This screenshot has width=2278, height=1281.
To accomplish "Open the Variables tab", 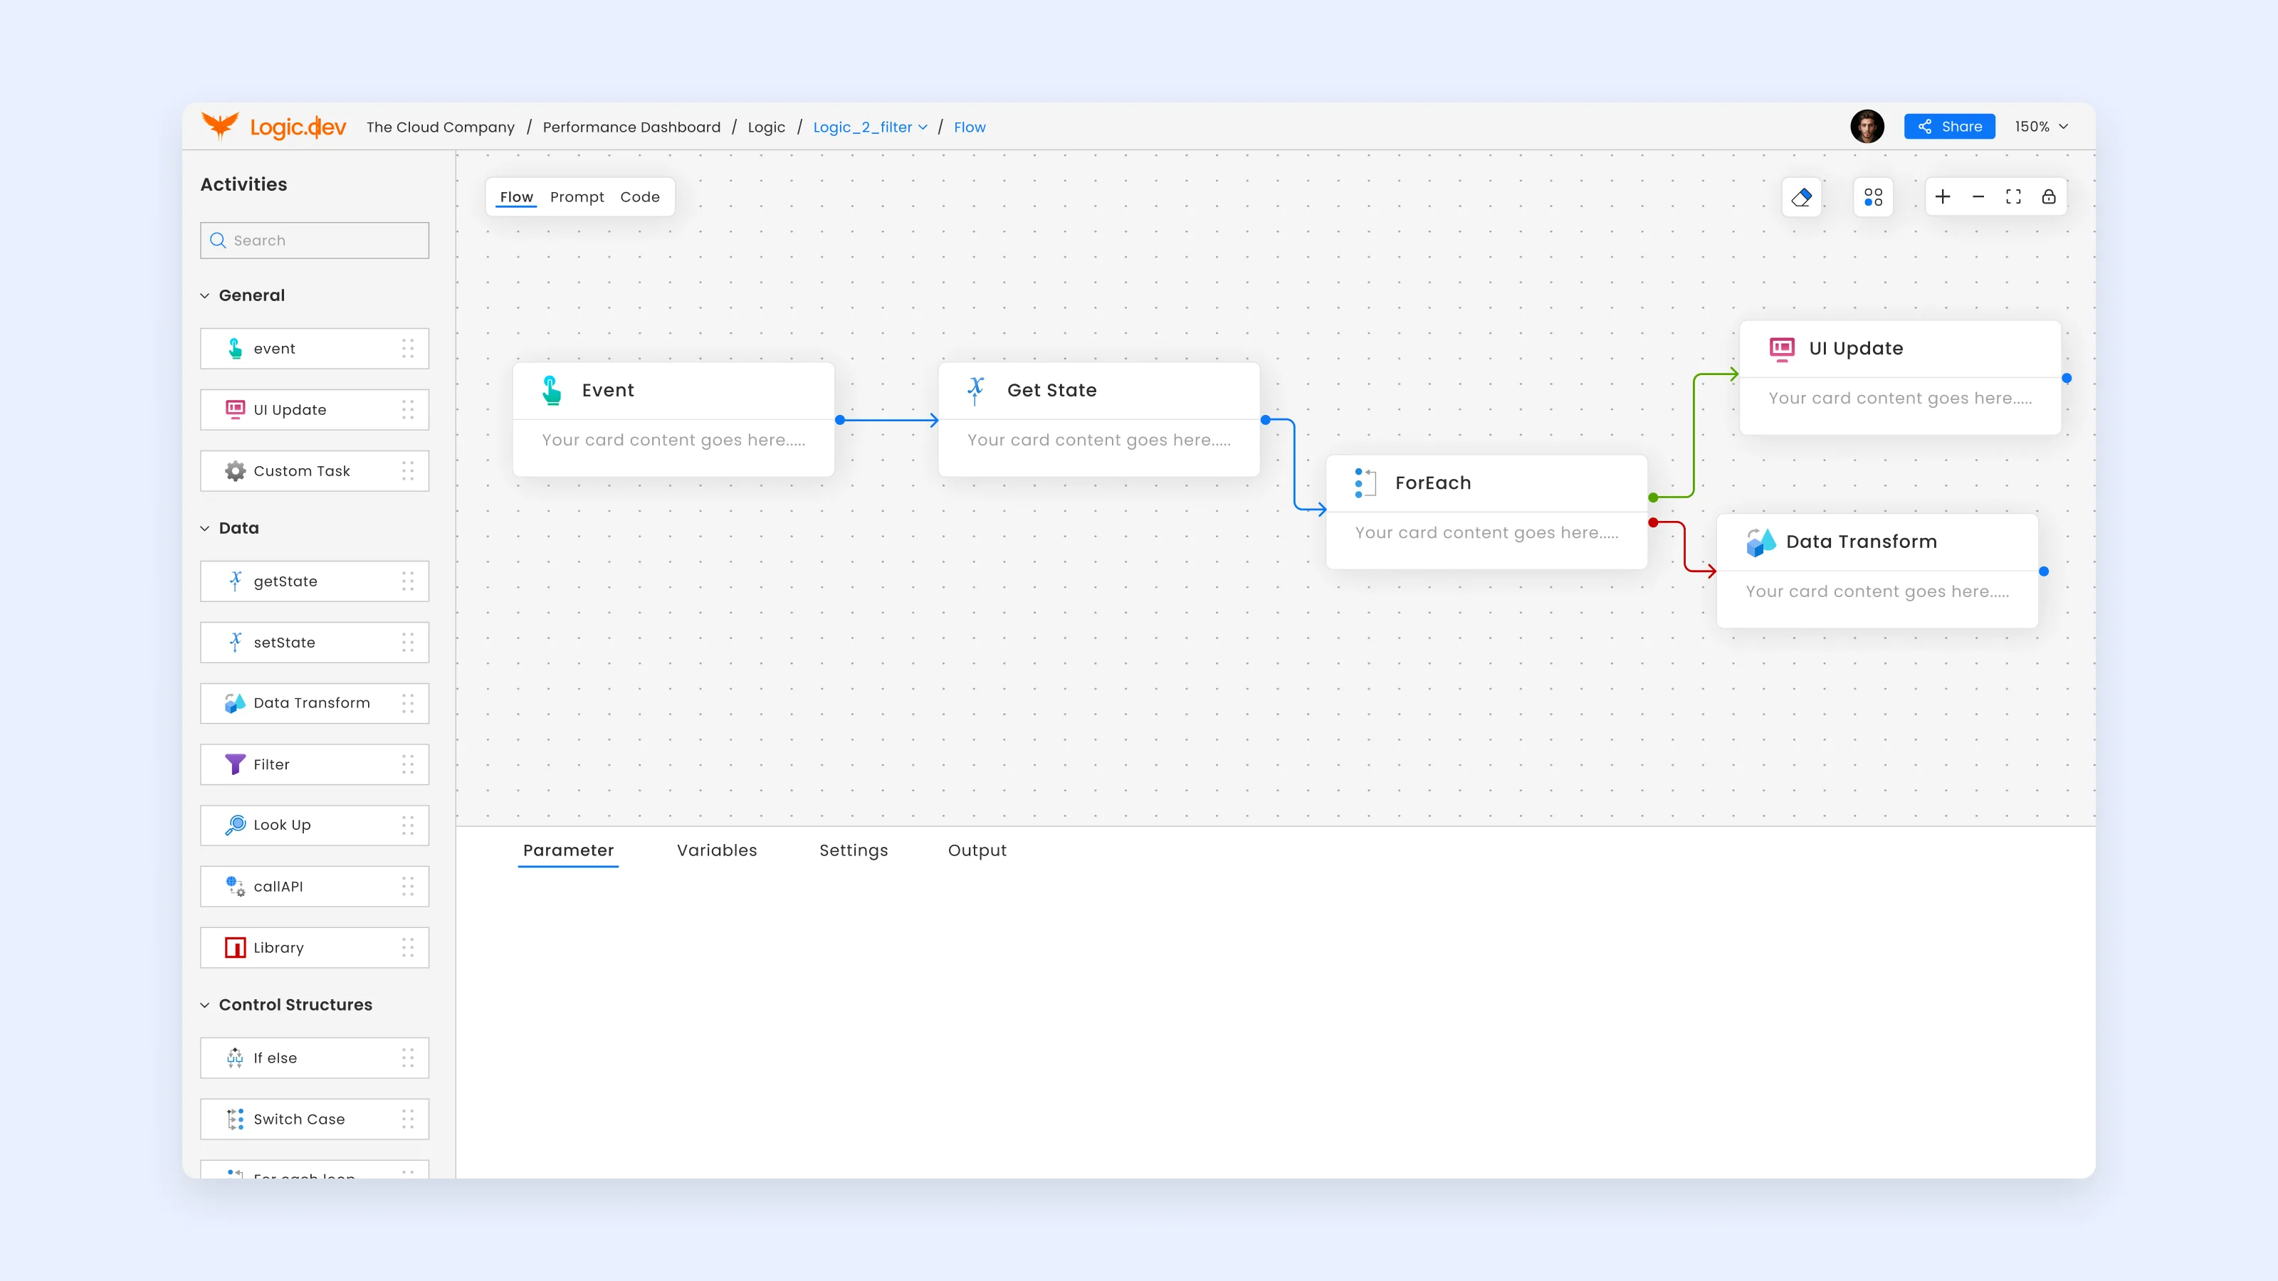I will [x=717, y=850].
